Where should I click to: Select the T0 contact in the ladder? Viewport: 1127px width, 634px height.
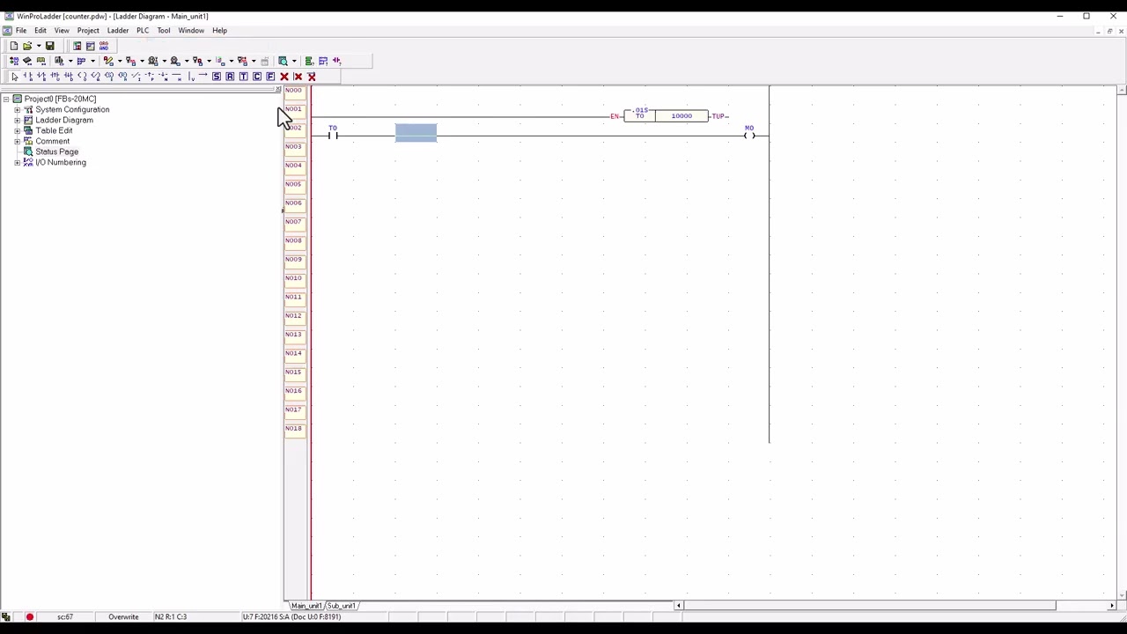[x=333, y=133]
